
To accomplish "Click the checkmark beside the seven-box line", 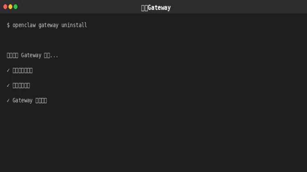I will (x=8, y=70).
